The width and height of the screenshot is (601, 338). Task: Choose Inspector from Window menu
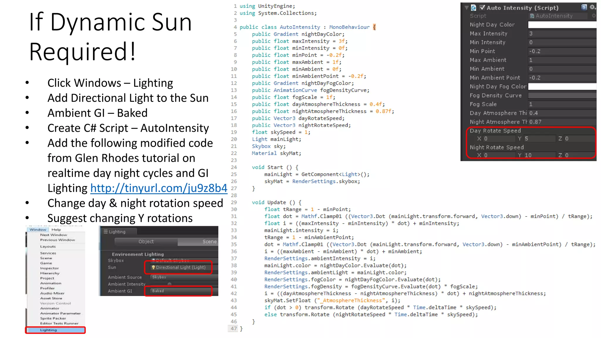point(50,268)
